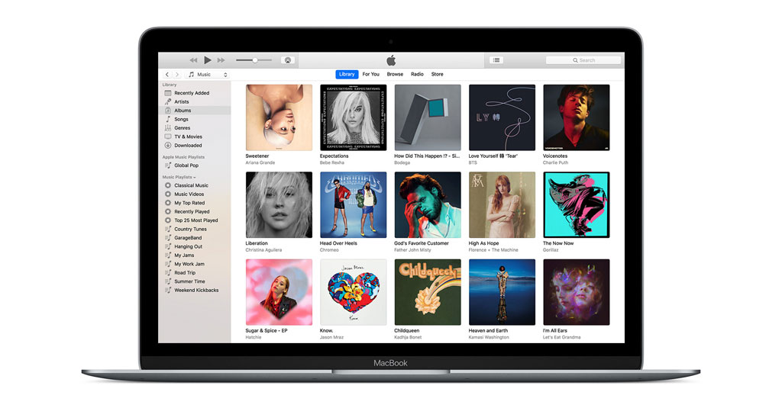This screenshot has width=782, height=408.
Task: Open the Voicenotes album cover
Action: [x=576, y=117]
